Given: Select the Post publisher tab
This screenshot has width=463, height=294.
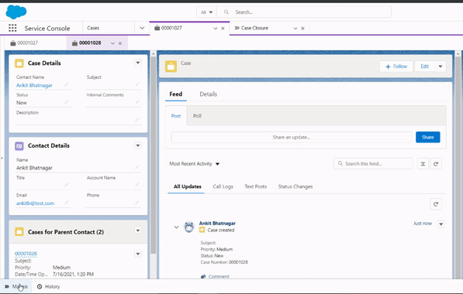Looking at the screenshot, I should point(176,116).
